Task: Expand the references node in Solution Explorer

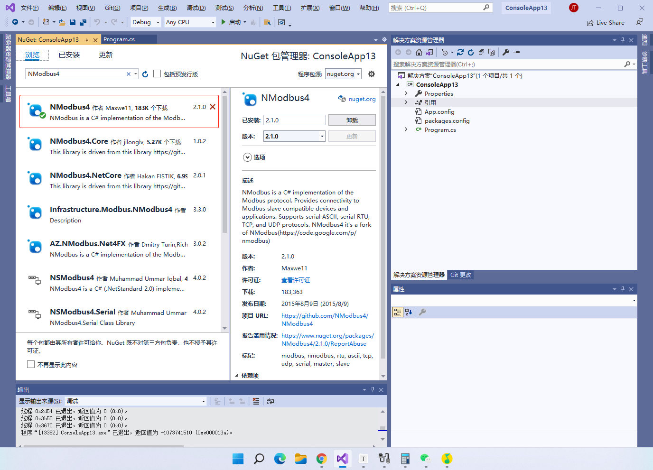Action: point(406,102)
